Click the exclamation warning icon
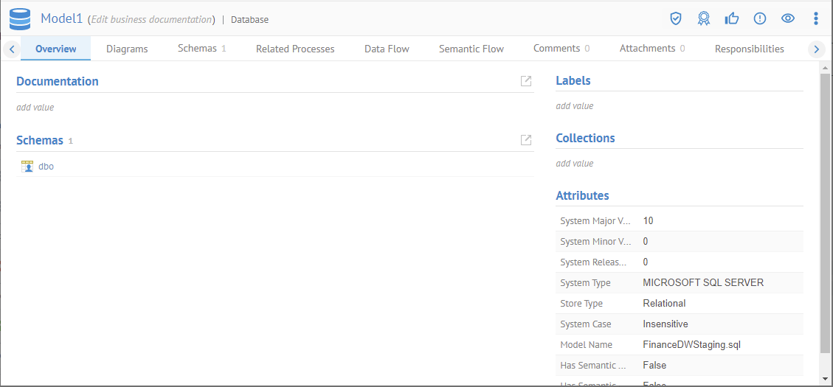The width and height of the screenshot is (833, 387). 760,18
